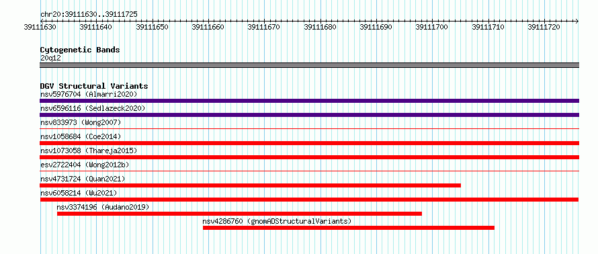Screen dimensions: 598x254
Task: Click ruler position 39111650
Action: click(152, 27)
